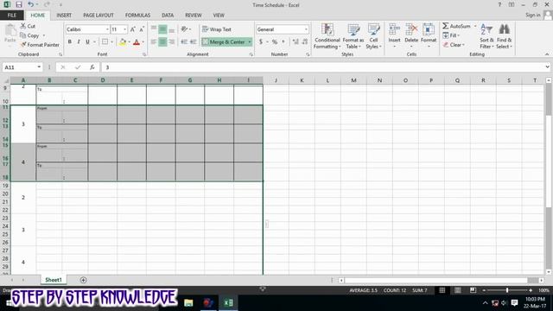This screenshot has width=553, height=311.
Task: Click the Copy icon
Action: pos(23,35)
